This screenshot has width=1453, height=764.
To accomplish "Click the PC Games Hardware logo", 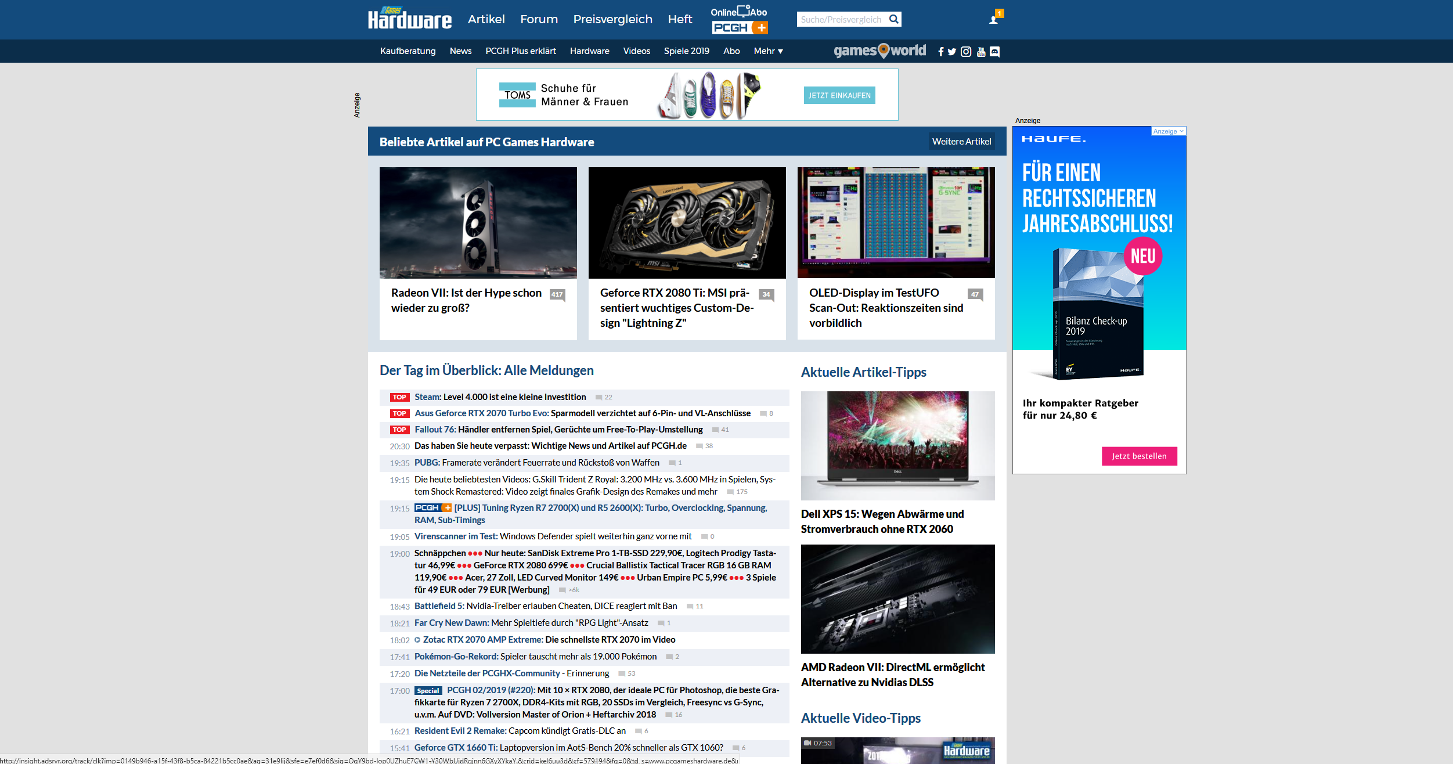I will pos(409,19).
